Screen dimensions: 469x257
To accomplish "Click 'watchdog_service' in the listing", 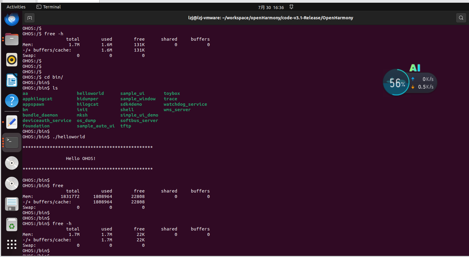I will point(185,104).
